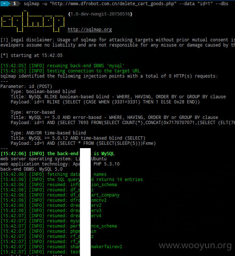Click 'MySQL >= 5.0 AND error-based' title

tap(114, 117)
